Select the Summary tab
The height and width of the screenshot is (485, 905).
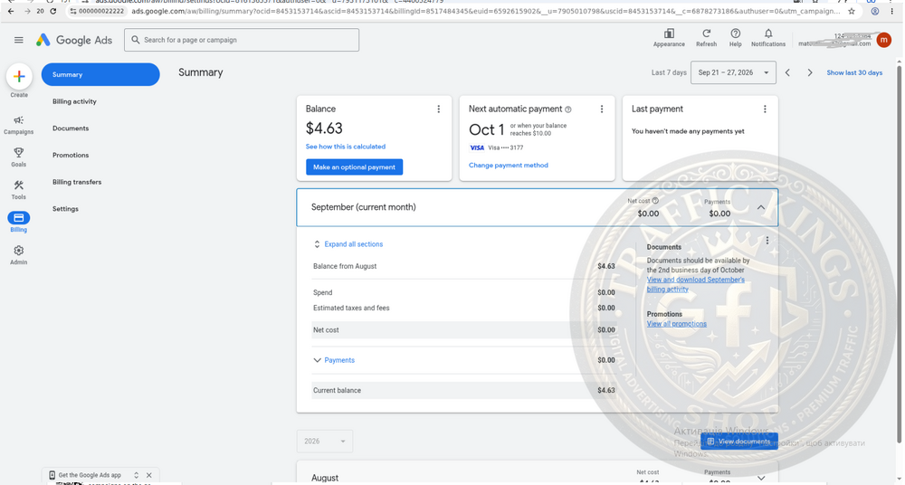coord(100,74)
